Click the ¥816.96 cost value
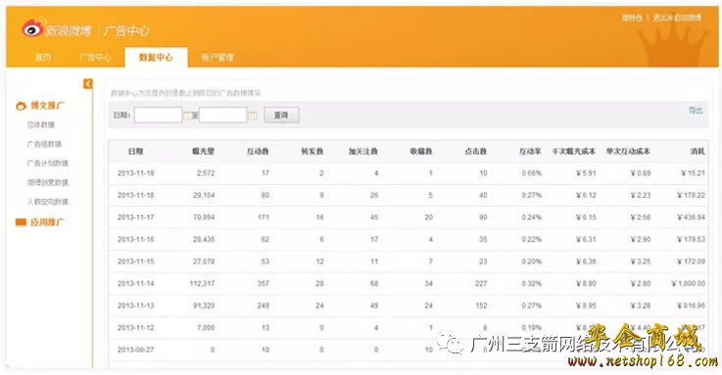The width and height of the screenshot is (722, 375). 692,306
